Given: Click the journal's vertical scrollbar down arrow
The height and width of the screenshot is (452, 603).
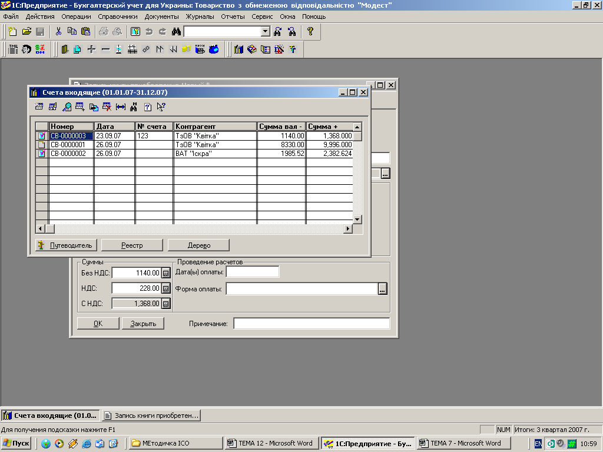Looking at the screenshot, I should (x=357, y=220).
